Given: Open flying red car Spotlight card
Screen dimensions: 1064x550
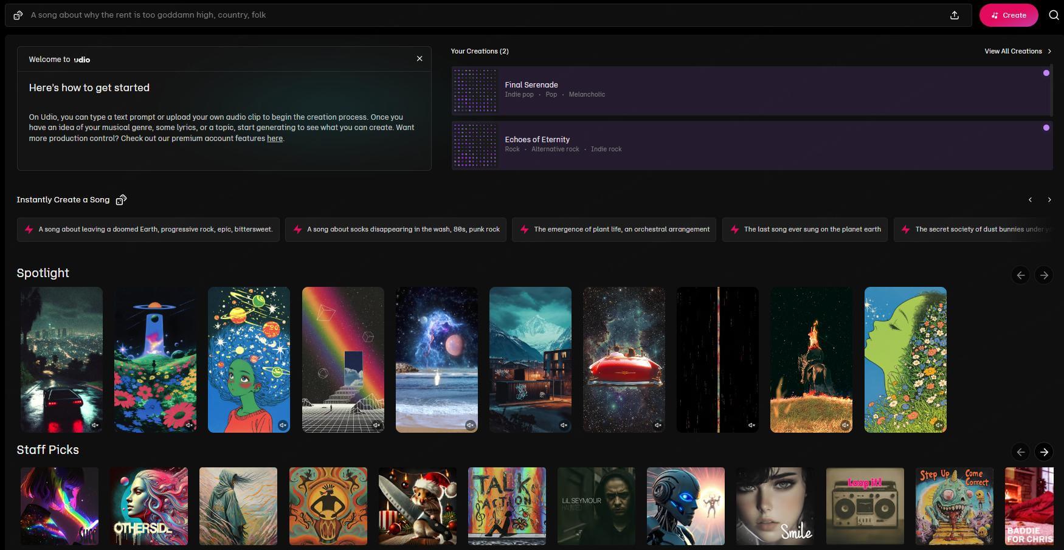Looking at the screenshot, I should [x=624, y=360].
